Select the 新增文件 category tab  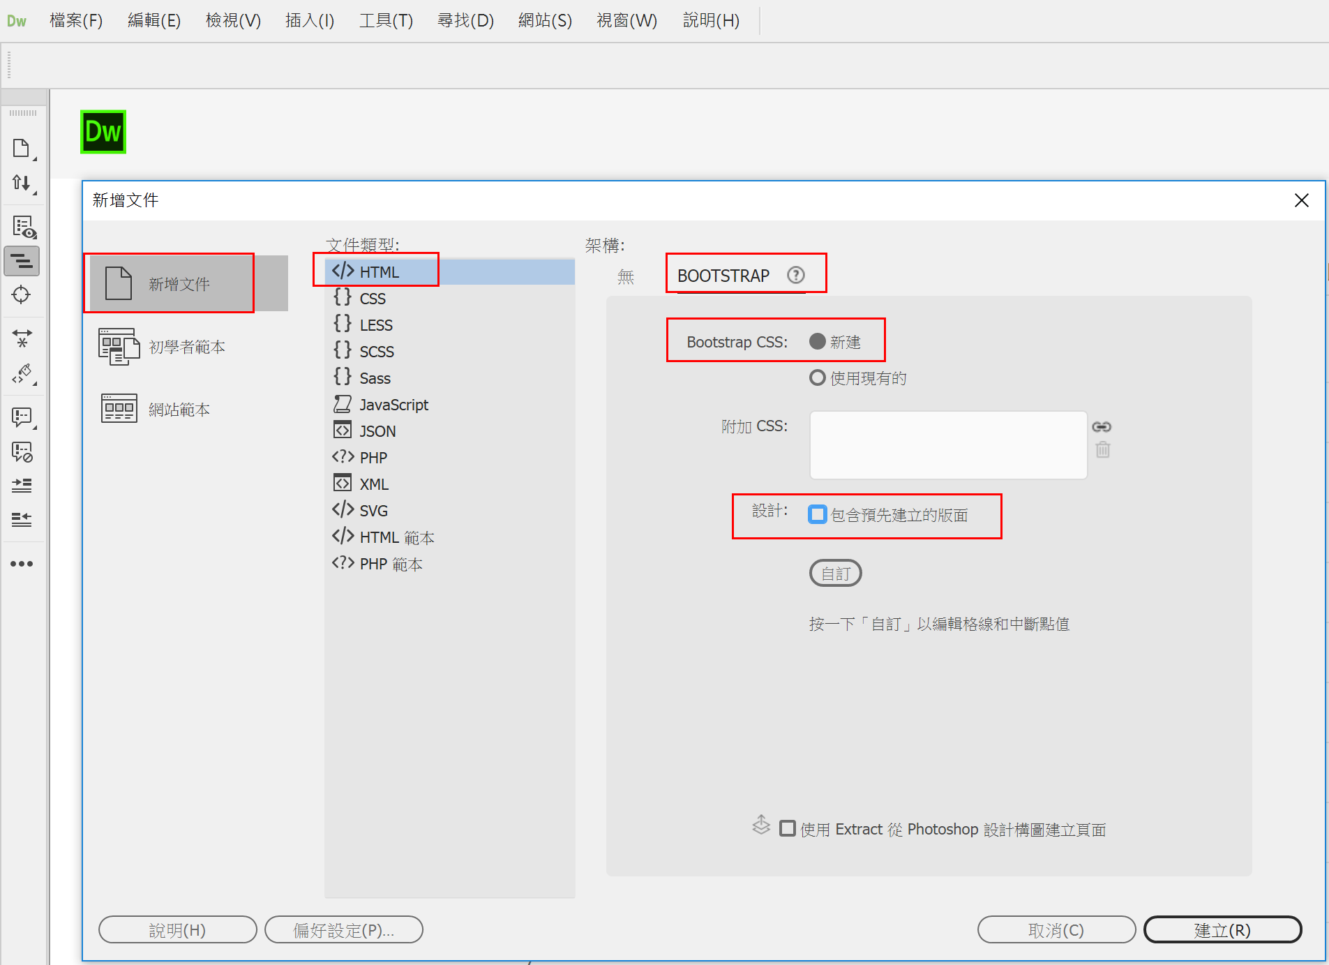click(187, 283)
